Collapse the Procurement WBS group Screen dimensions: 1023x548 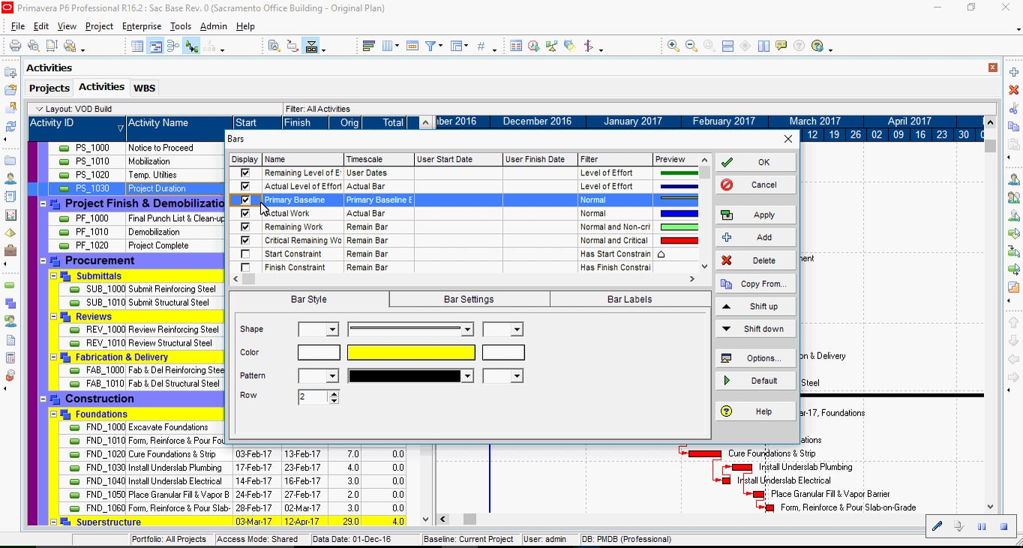[x=43, y=261]
